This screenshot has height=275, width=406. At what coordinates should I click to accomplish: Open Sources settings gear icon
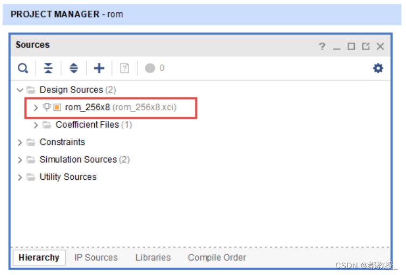(378, 68)
